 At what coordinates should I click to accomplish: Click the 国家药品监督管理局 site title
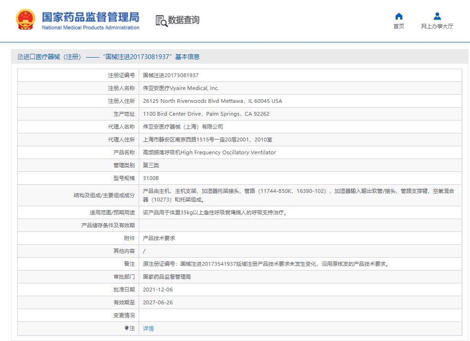point(91,17)
